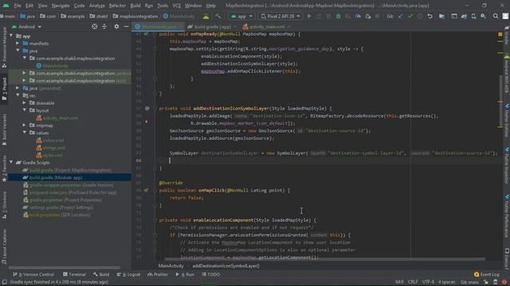510x286 pixels.
Task: Click the UTF-8 encoding in the status bar
Action: point(428,282)
